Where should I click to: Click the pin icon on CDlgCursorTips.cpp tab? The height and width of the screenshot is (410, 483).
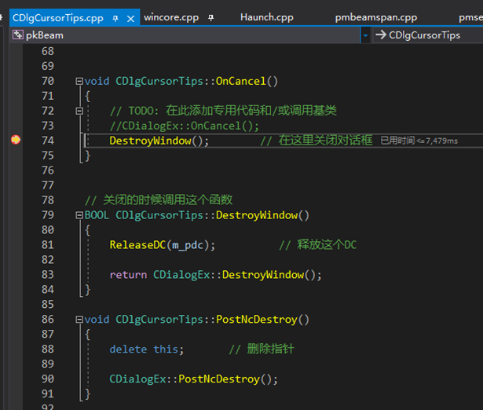tap(116, 17)
